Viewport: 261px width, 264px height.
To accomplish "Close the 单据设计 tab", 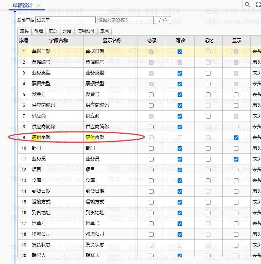I will pyautogui.click(x=39, y=6).
